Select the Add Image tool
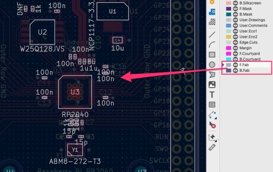The image size is (273, 172). pos(212,84)
